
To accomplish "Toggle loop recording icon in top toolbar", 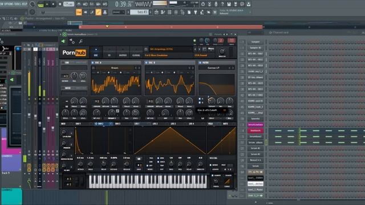I will click(105, 4).
